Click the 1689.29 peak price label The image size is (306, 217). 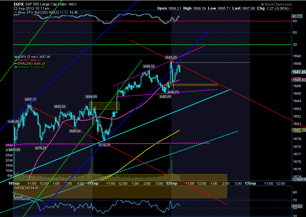tap(171, 58)
